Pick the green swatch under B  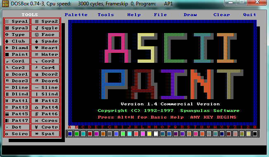point(76,134)
